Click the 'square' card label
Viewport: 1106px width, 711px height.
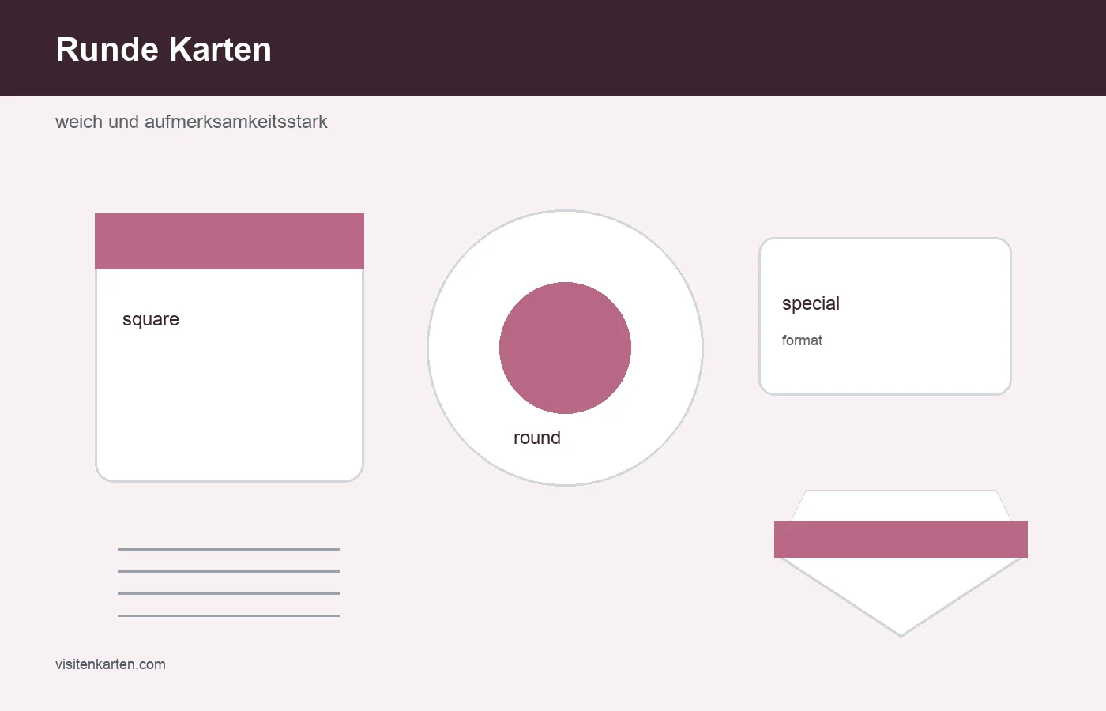coord(151,319)
